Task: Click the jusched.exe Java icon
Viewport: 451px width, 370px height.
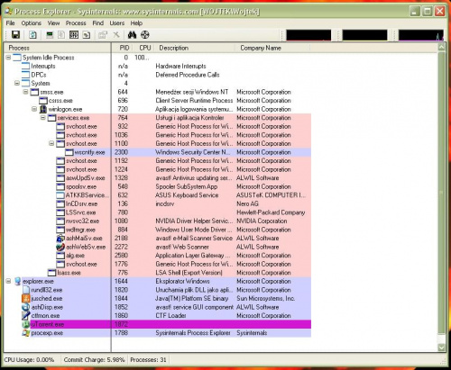Action: pyautogui.click(x=26, y=299)
